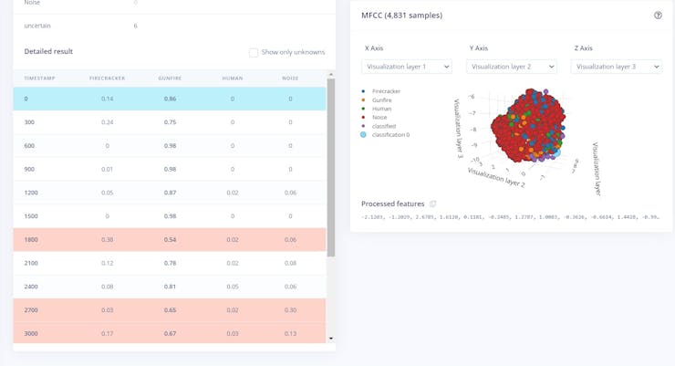Open the MFCC help question-mark icon

click(658, 16)
